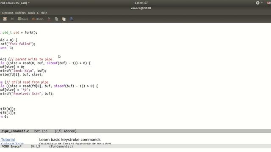This screenshot has width=271, height=152.
Task: Click the (Fundamental) mode indicator
Action: click(61, 147)
